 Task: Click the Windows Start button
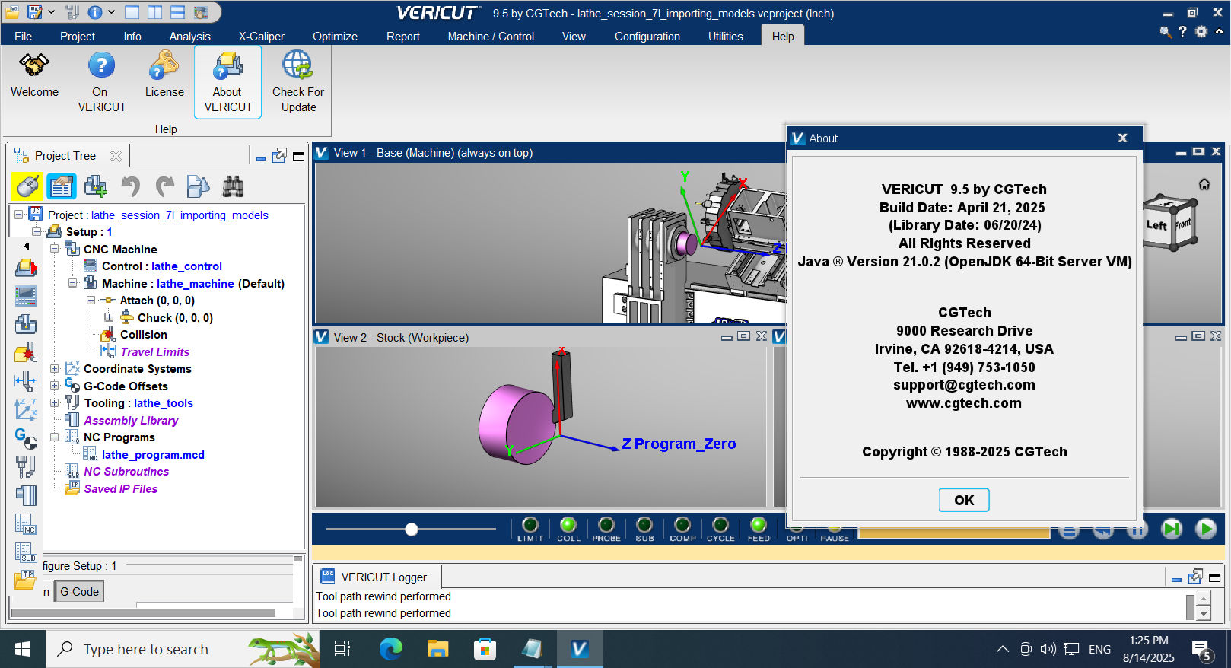pyautogui.click(x=23, y=649)
